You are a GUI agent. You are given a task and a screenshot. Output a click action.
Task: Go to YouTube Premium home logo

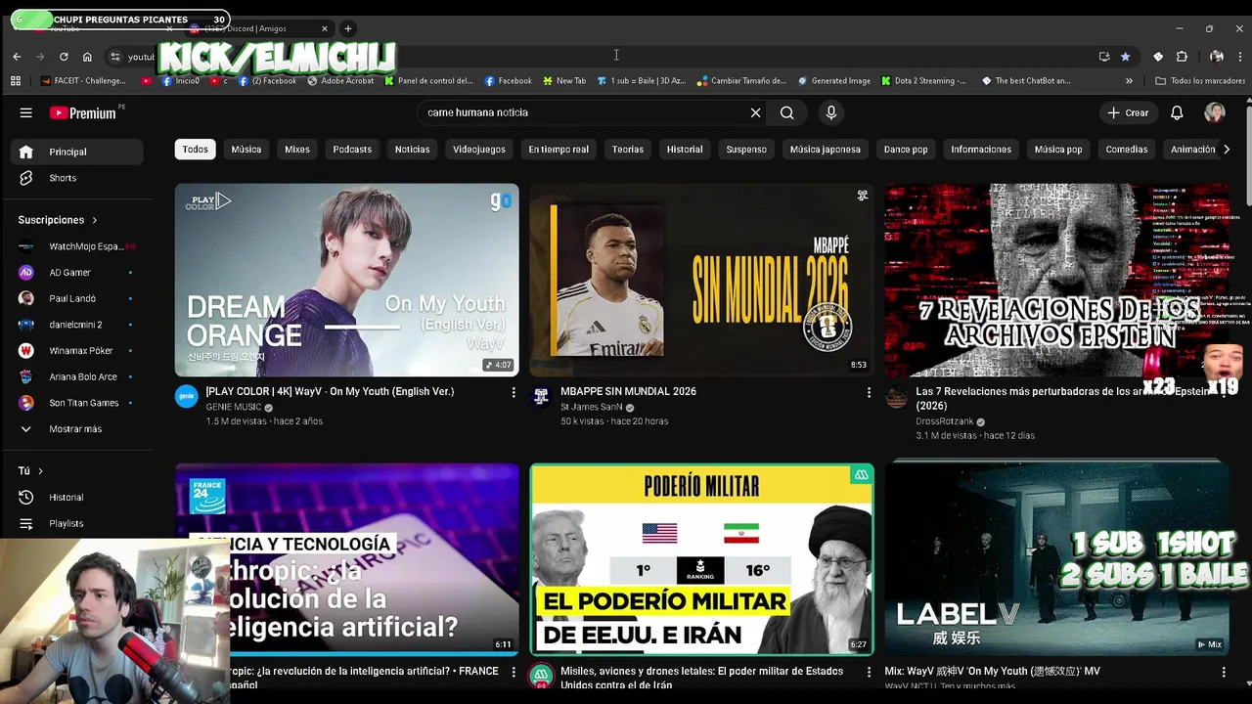pos(83,113)
